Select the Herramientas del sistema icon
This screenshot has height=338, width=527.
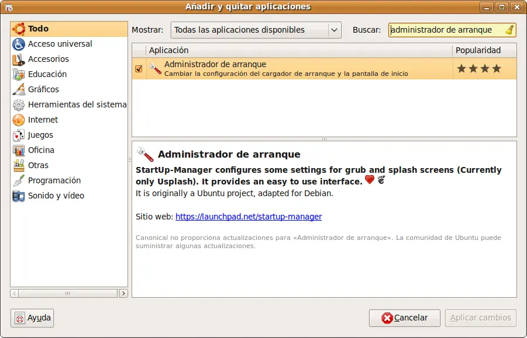(19, 104)
